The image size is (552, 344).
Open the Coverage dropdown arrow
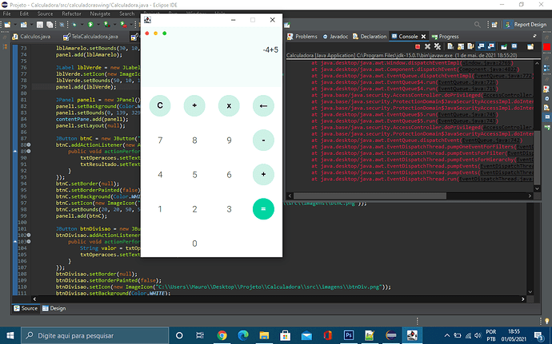[114, 25]
